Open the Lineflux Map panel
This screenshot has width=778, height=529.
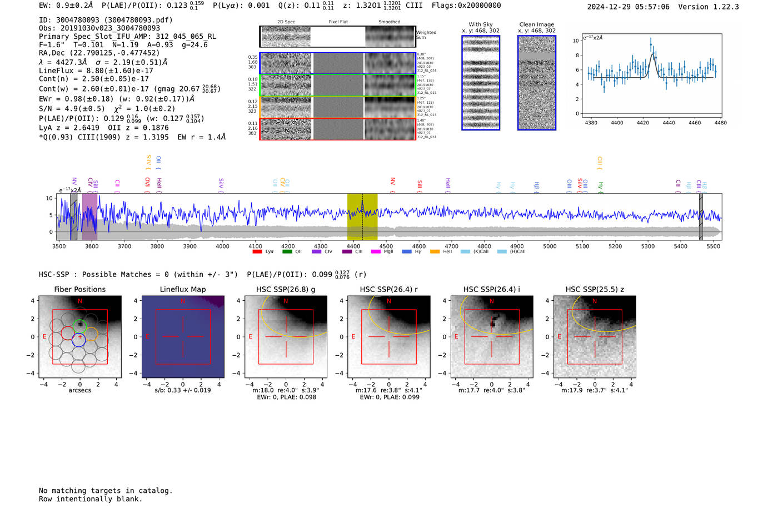click(x=183, y=337)
